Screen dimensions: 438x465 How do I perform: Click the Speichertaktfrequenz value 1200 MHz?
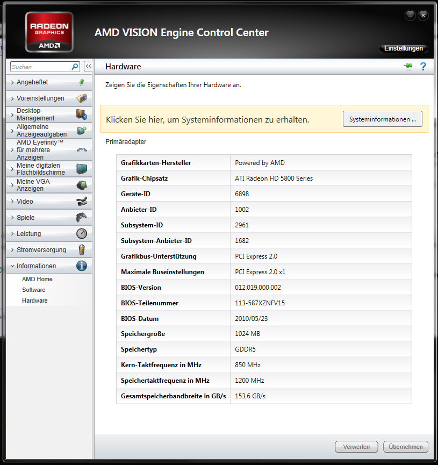point(249,381)
